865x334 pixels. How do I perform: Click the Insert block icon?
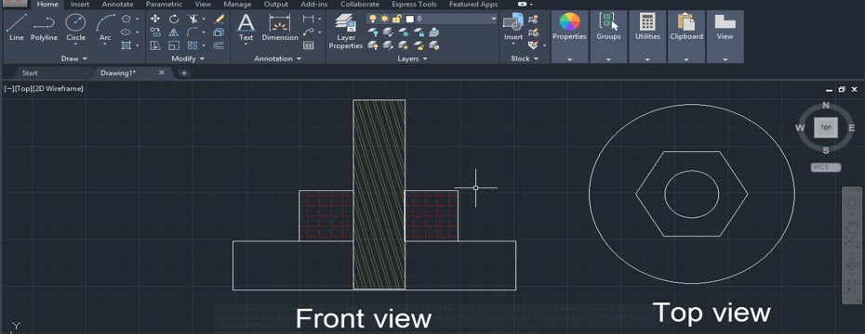(x=513, y=29)
